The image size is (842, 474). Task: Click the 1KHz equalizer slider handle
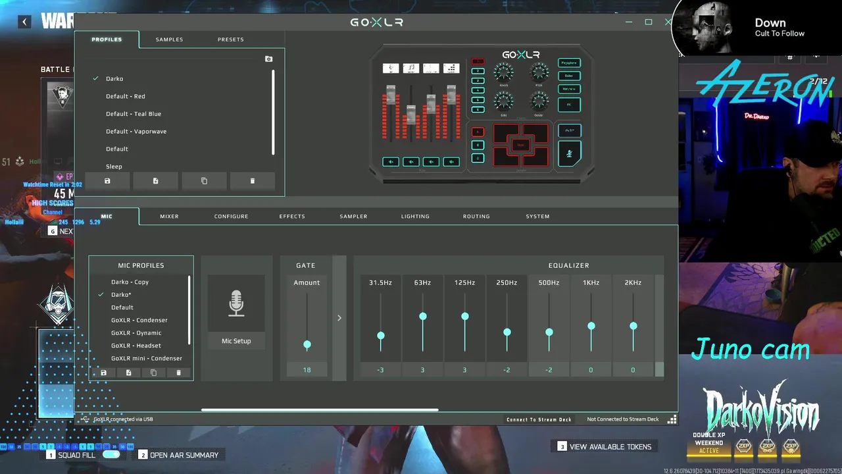591,327
